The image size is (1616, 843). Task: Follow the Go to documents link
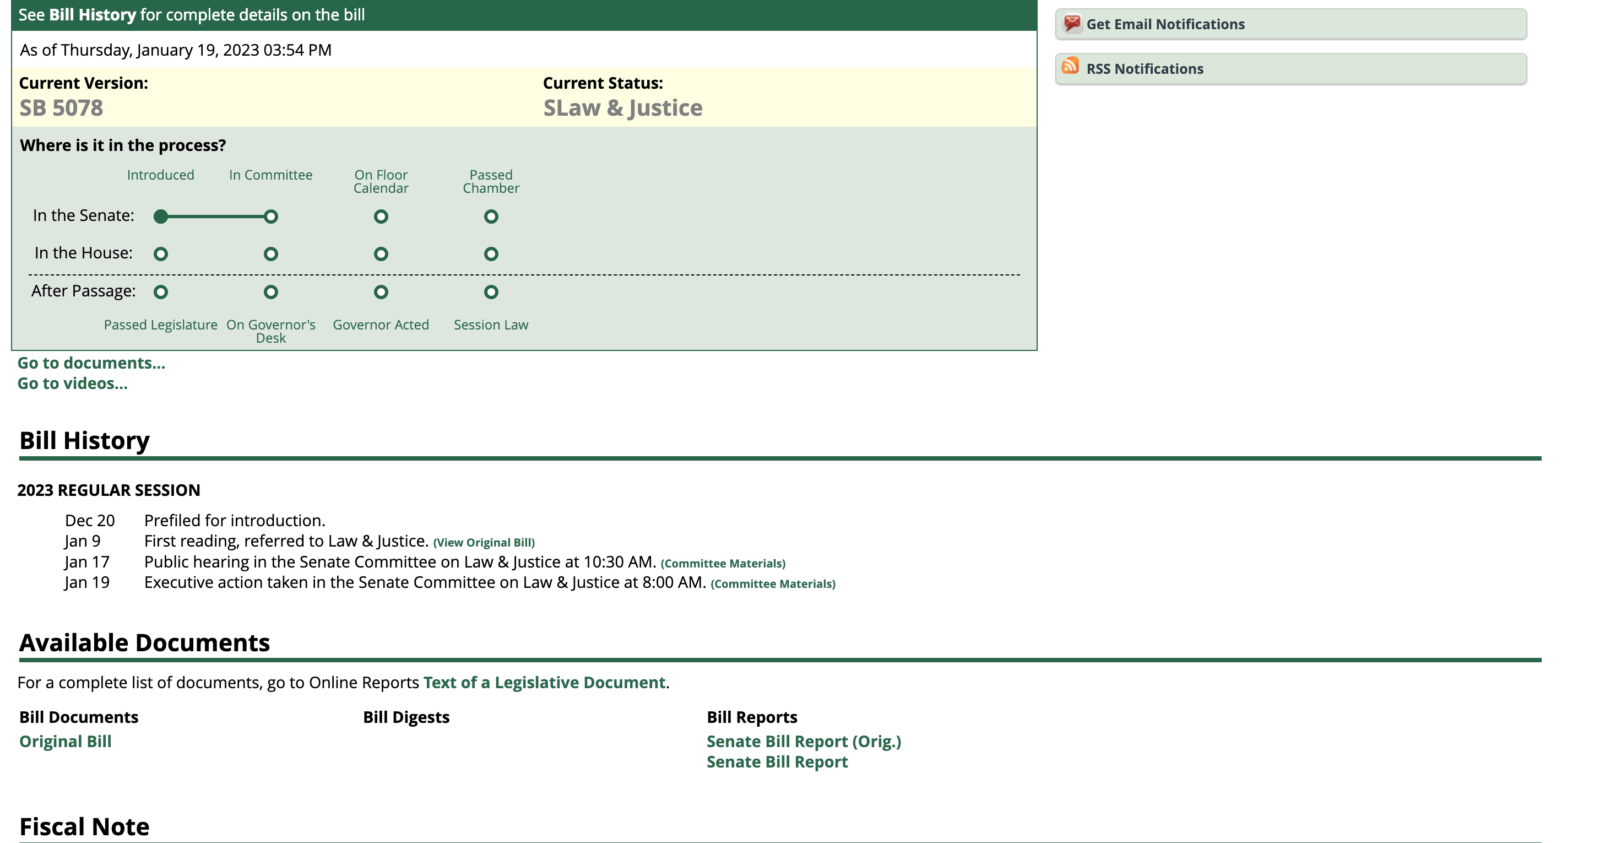tap(91, 363)
